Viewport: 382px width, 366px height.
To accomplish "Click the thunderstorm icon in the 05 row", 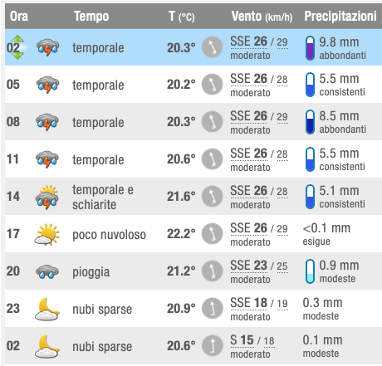I will click(47, 85).
